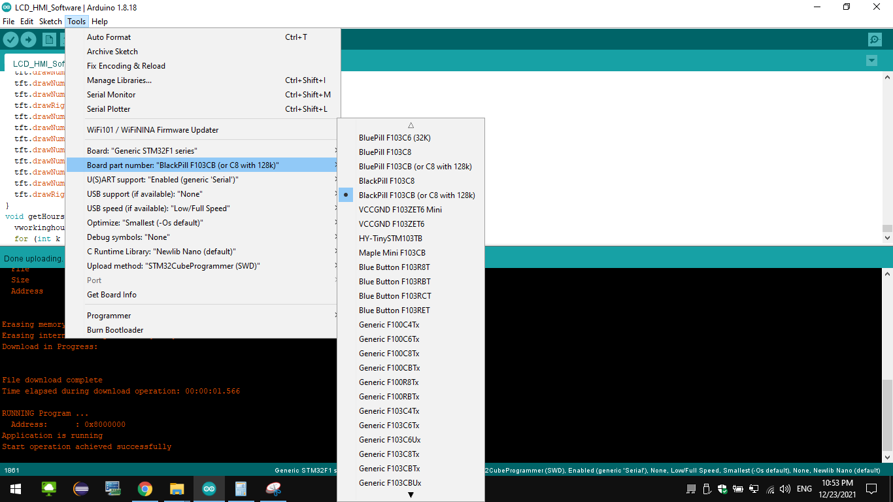Open the Help menu

(x=99, y=22)
